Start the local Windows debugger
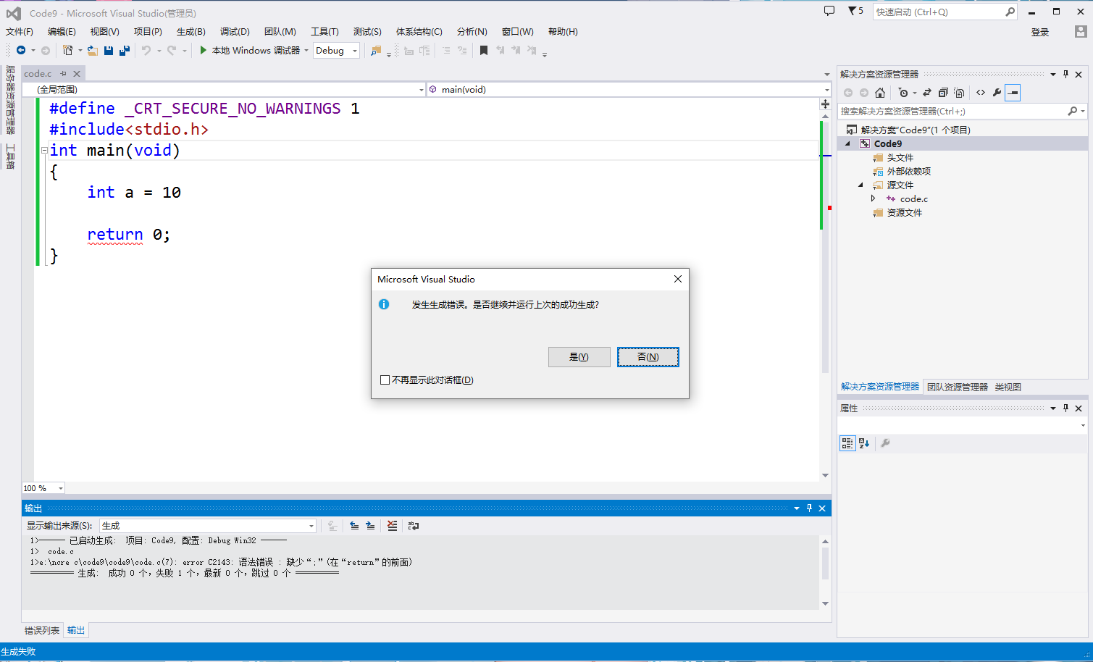The image size is (1093, 662). (250, 51)
